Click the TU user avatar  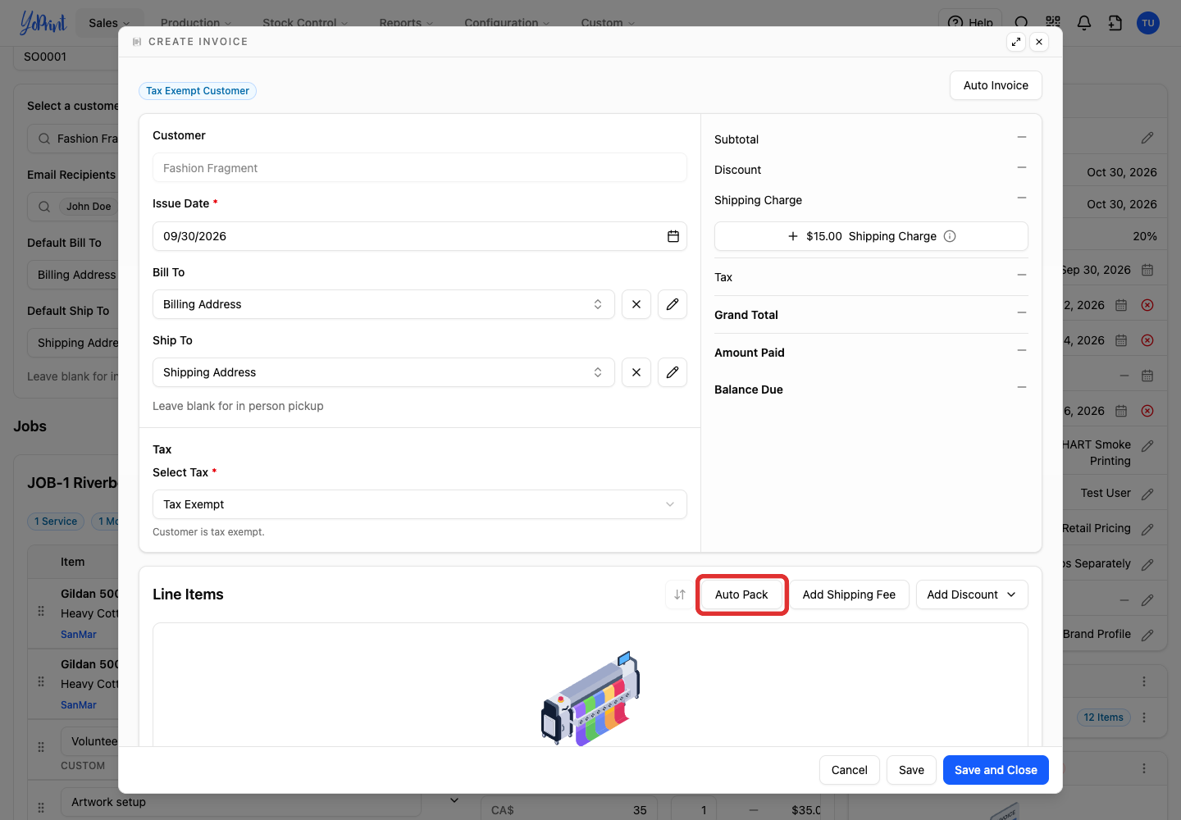coord(1148,23)
